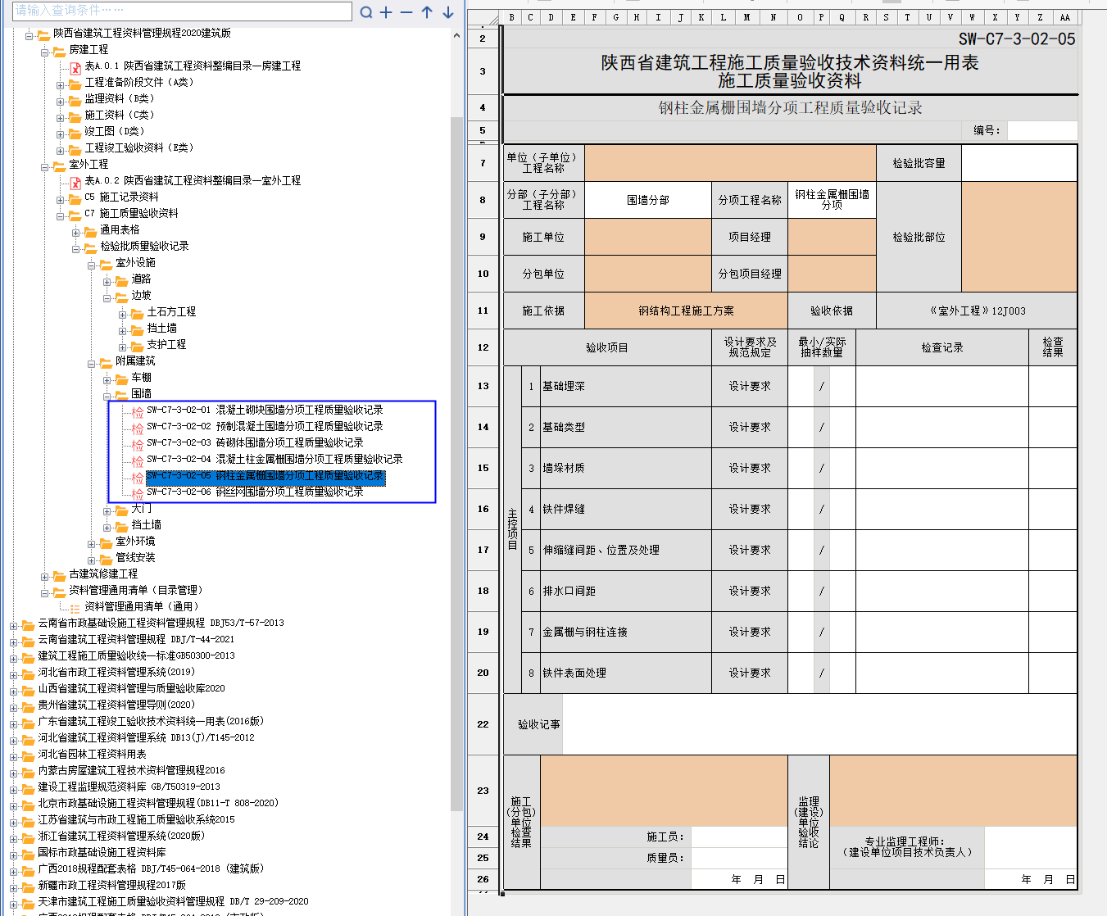Click the 检 icon of SW-C7-3-02-03
The image size is (1107, 916).
coord(138,444)
